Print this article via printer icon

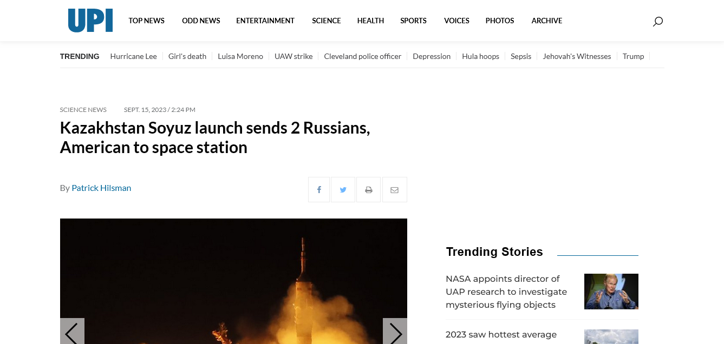click(368, 190)
